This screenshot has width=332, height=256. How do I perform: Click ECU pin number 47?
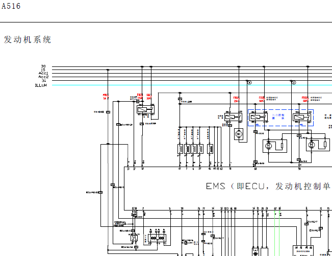click(180, 169)
